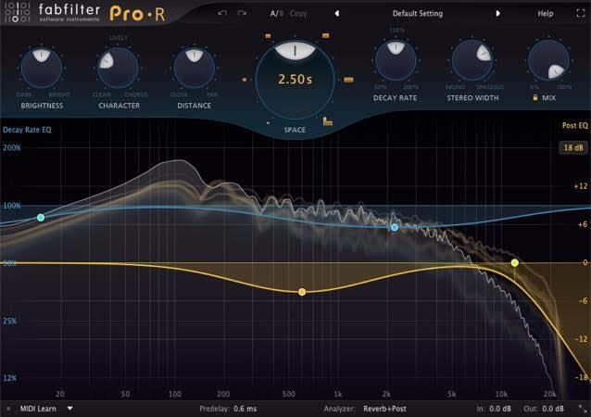This screenshot has height=417, width=591.
Task: Click the 1k frequency axis label
Action: click(338, 394)
